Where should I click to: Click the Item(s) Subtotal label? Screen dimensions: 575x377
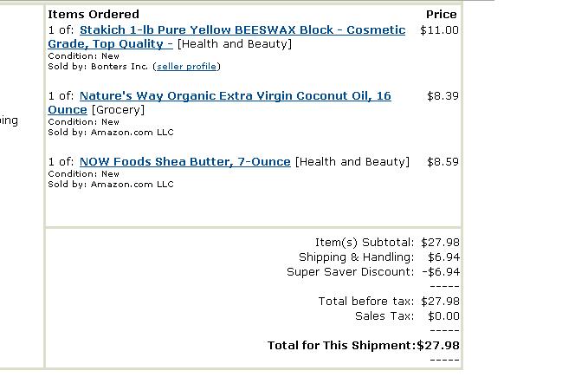364,243
